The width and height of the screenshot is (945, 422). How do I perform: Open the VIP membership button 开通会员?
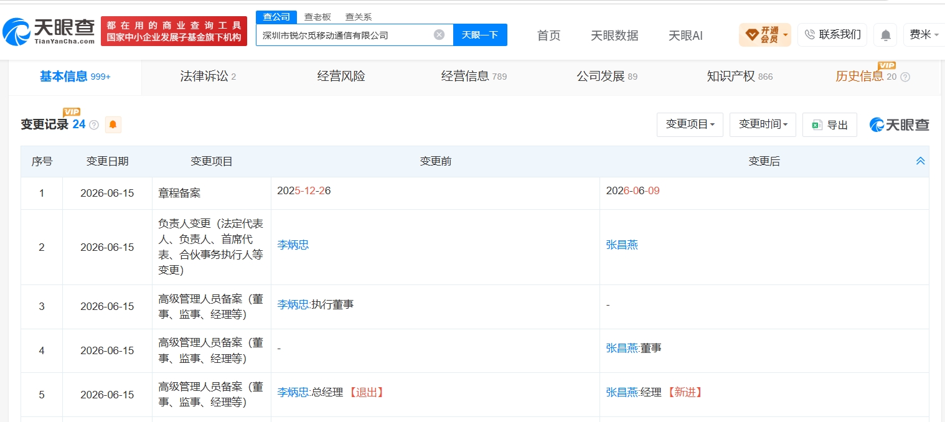tap(764, 35)
